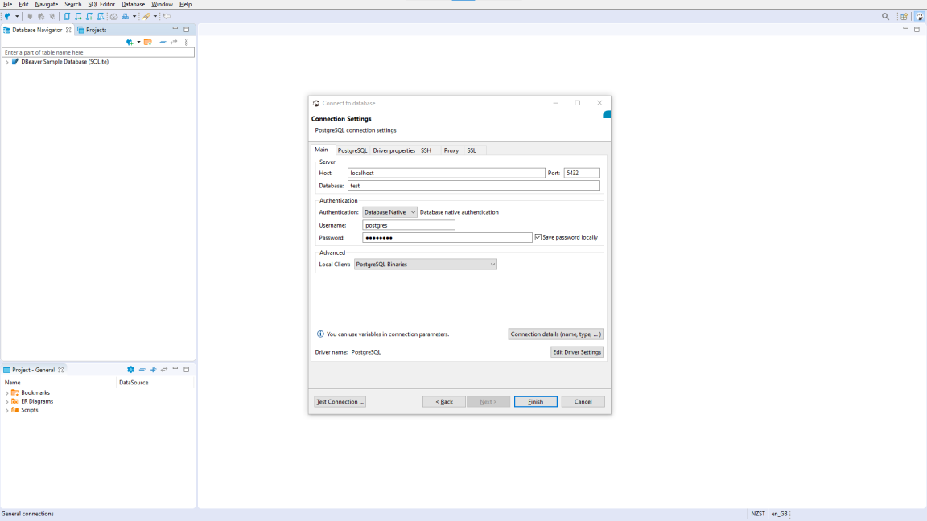
Task: Switch to the PostgreSQL tab in dialog
Action: tap(352, 150)
